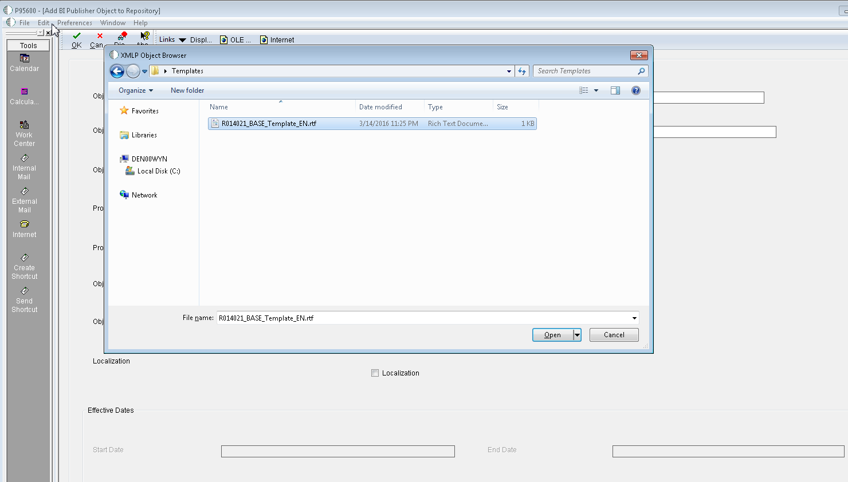Toggle the preview pane in XMLP Object Browser
The image size is (848, 482).
(x=615, y=90)
